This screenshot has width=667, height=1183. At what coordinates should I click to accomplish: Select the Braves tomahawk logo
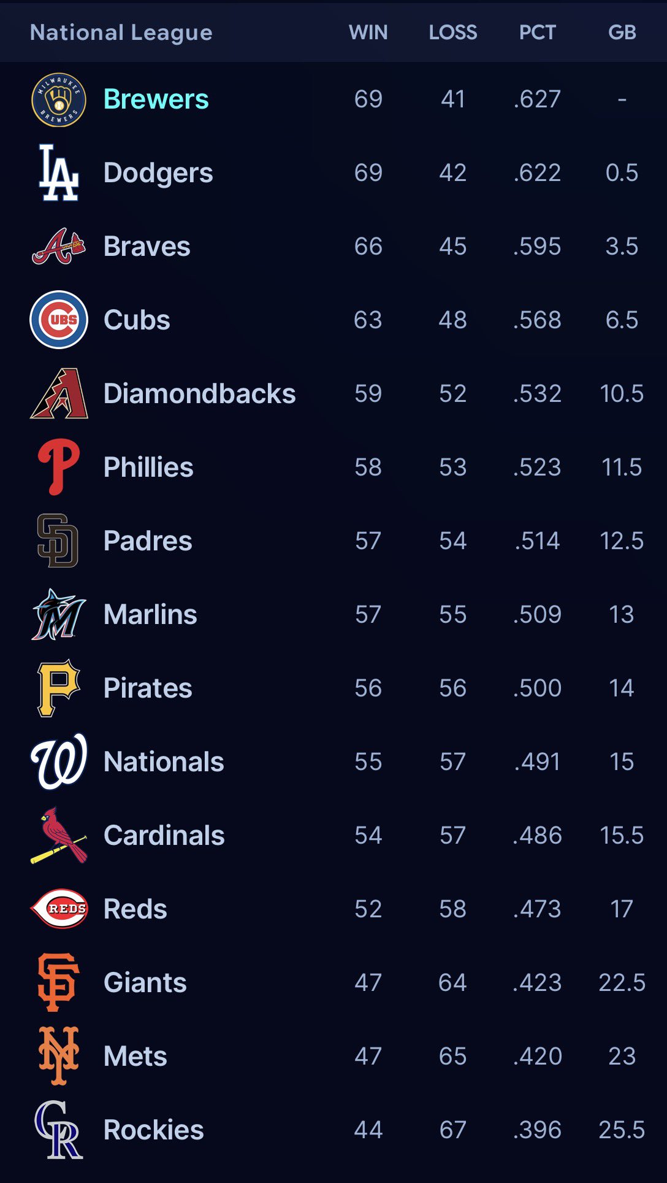coord(58,246)
